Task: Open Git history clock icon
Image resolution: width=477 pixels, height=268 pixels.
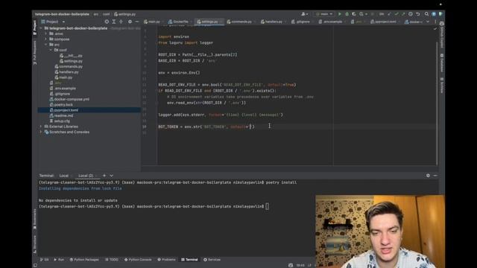Action: point(411,14)
